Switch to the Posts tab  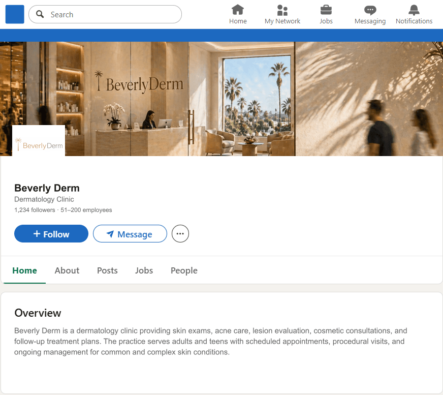pyautogui.click(x=107, y=270)
